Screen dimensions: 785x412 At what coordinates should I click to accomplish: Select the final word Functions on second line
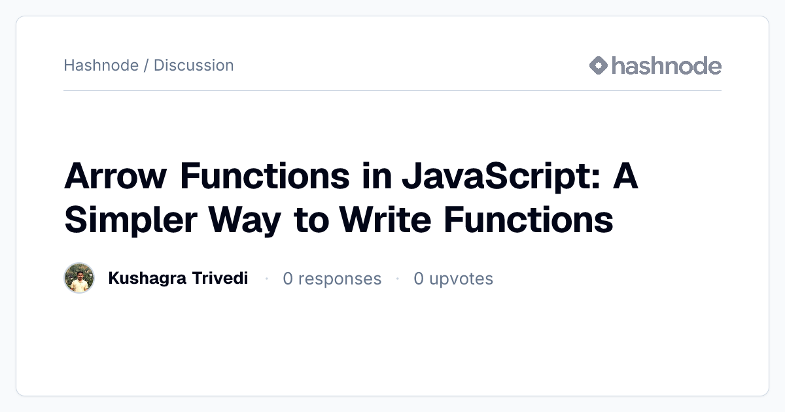529,219
